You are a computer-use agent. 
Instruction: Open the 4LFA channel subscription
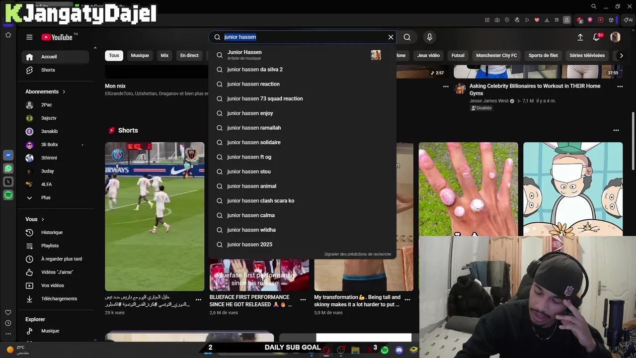click(x=55, y=184)
